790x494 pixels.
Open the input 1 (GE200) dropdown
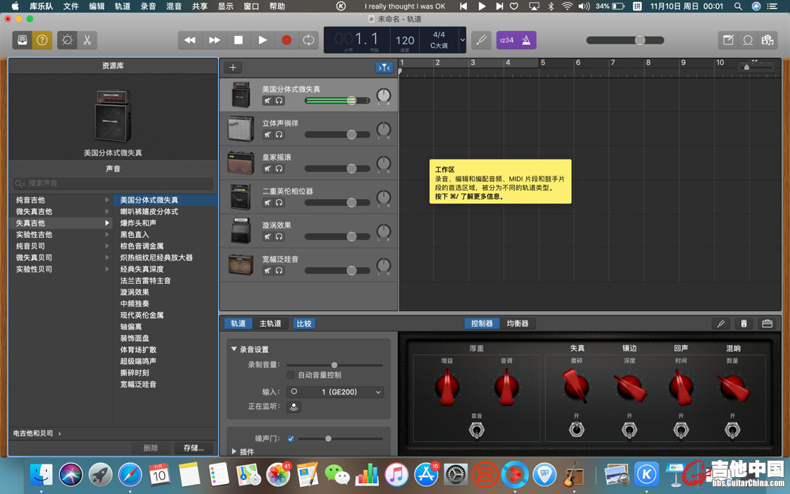pyautogui.click(x=343, y=392)
